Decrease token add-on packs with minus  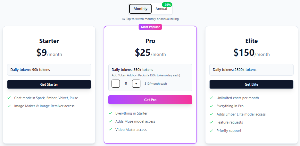tap(116, 84)
